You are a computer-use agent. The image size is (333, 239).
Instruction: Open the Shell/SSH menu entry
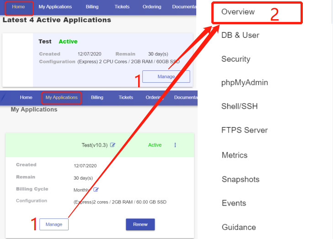[x=239, y=106]
